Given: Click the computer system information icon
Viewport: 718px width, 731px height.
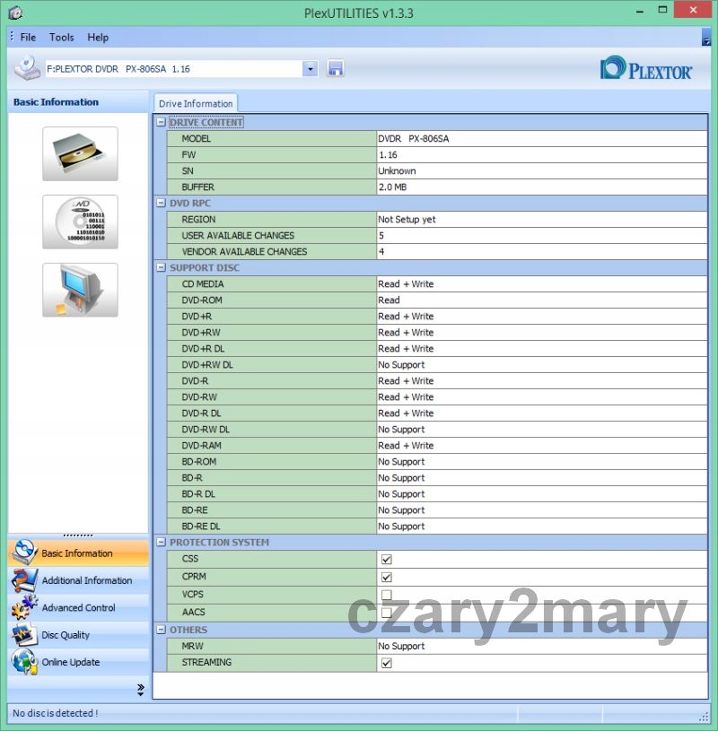Looking at the screenshot, I should pos(80,290).
